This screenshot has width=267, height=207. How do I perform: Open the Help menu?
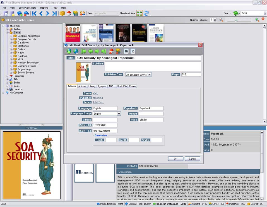pos(64,8)
